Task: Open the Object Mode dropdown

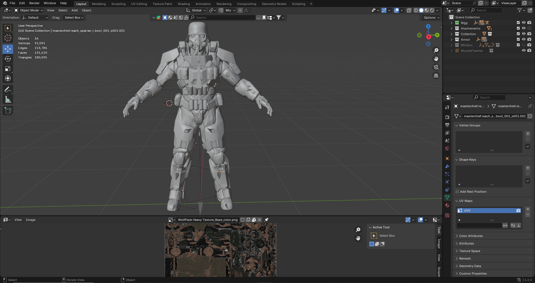Action: 29,10
